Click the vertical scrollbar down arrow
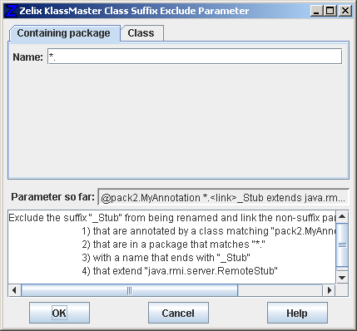 342,277
